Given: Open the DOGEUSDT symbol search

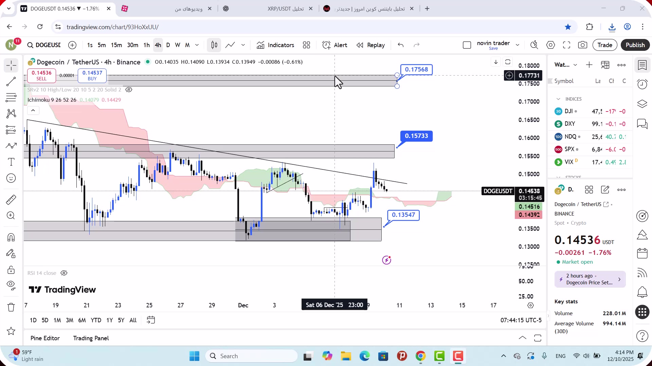Looking at the screenshot, I should click(x=44, y=45).
